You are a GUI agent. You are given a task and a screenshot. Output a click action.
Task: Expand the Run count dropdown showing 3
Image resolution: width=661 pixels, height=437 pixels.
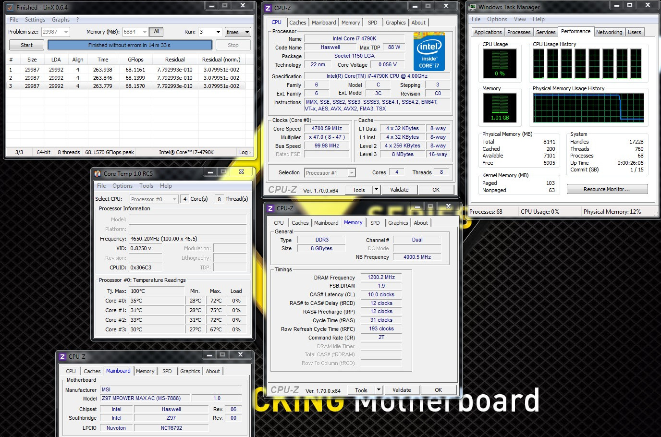(x=218, y=32)
